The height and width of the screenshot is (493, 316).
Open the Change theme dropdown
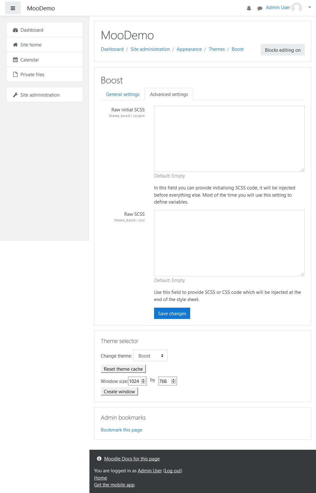coord(150,356)
